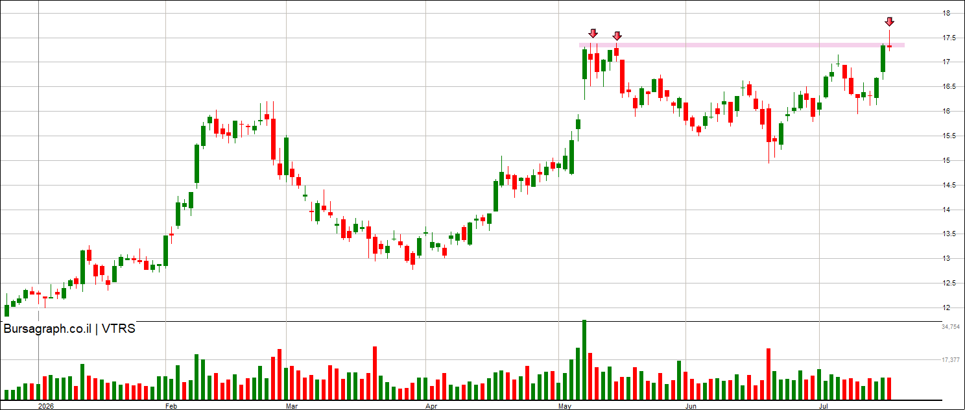Click the second red down-arrow marker in May
This screenshot has width=965, height=410.
[617, 36]
